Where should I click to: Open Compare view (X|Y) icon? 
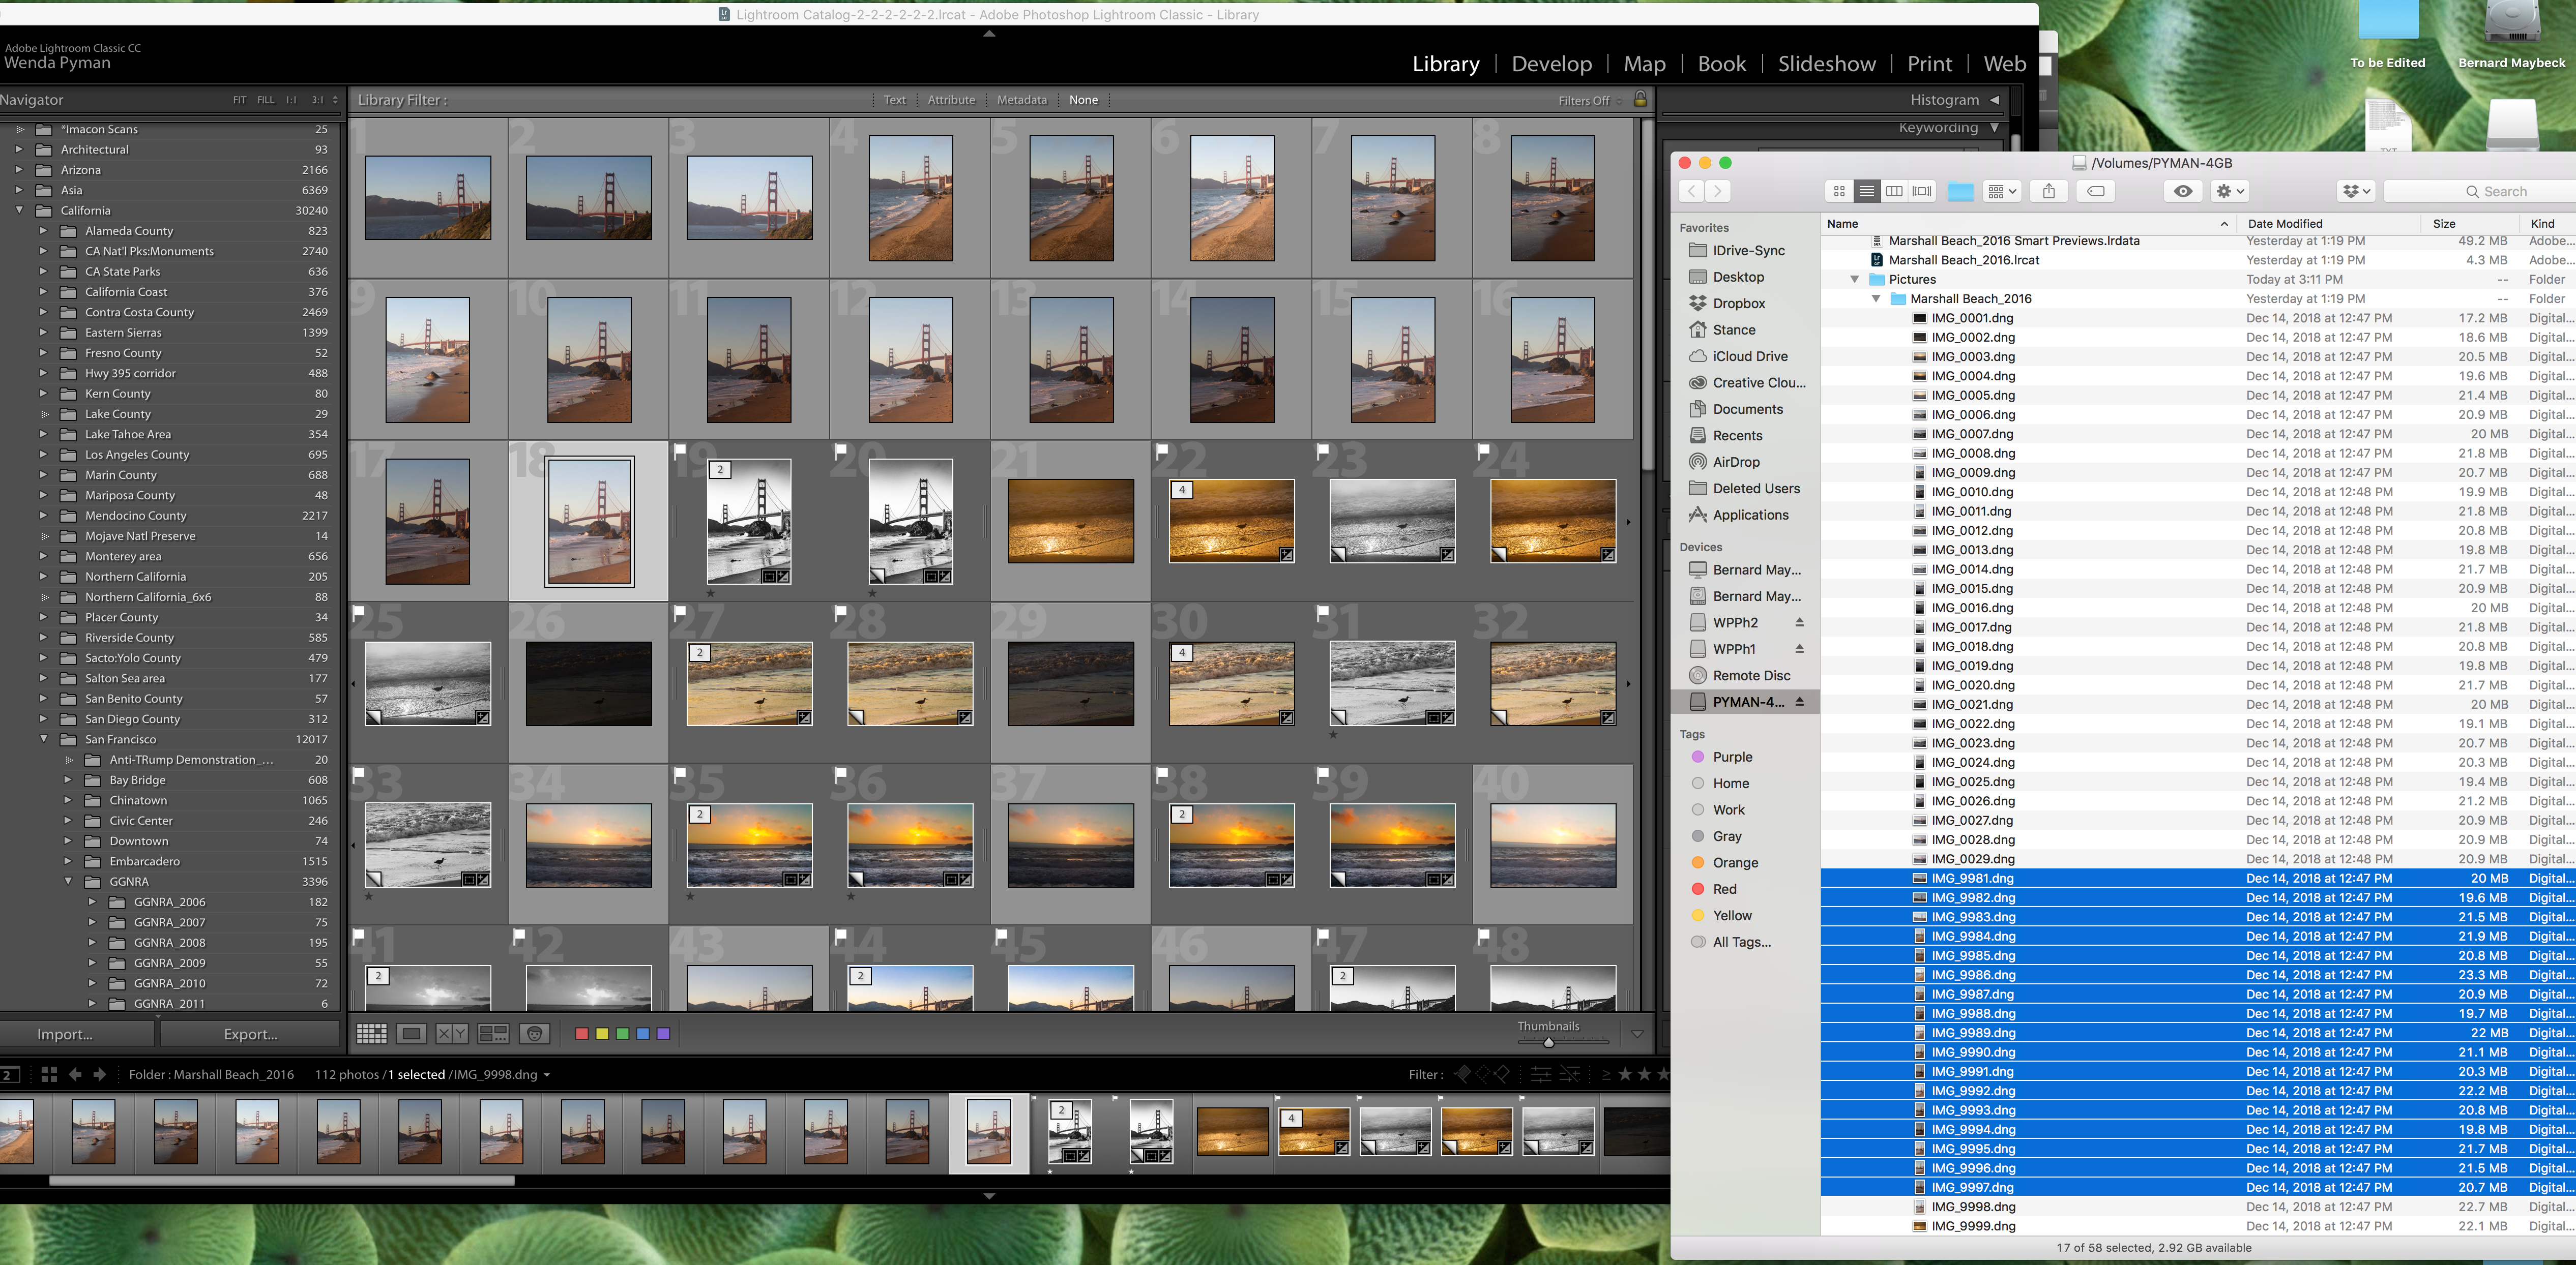point(452,1034)
